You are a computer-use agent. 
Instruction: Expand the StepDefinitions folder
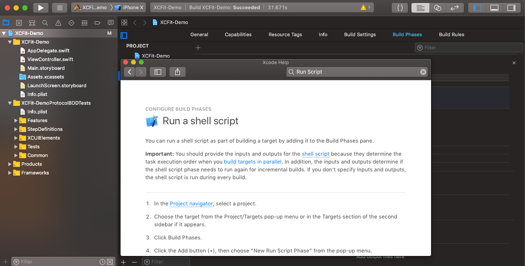[16, 129]
